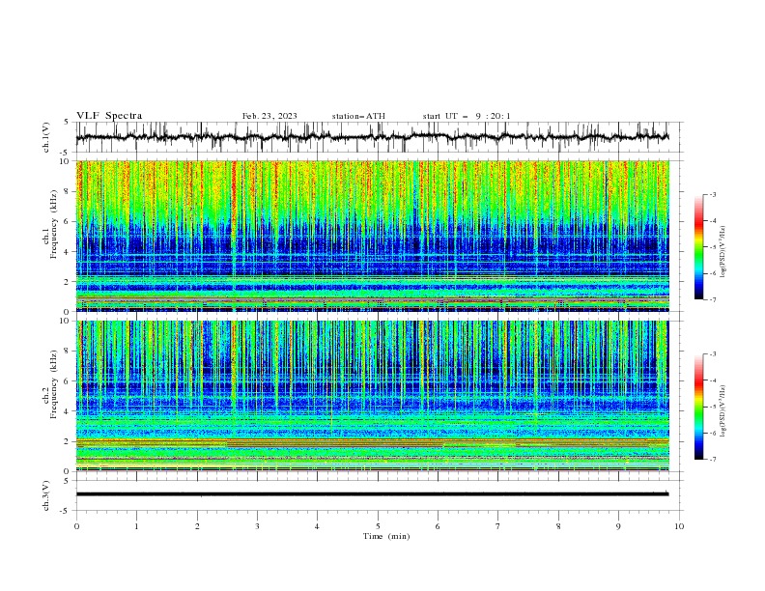
Task: Click the "-5" tick on ch.2 colorbar
Action: pos(713,407)
